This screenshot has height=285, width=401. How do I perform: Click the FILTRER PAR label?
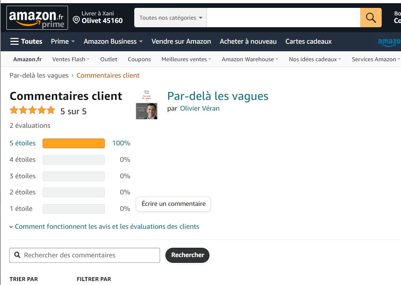click(94, 279)
